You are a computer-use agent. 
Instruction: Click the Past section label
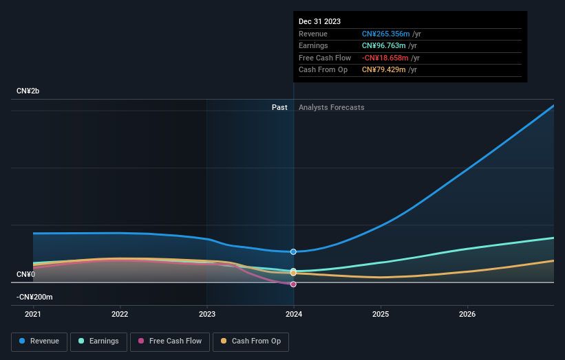point(279,107)
